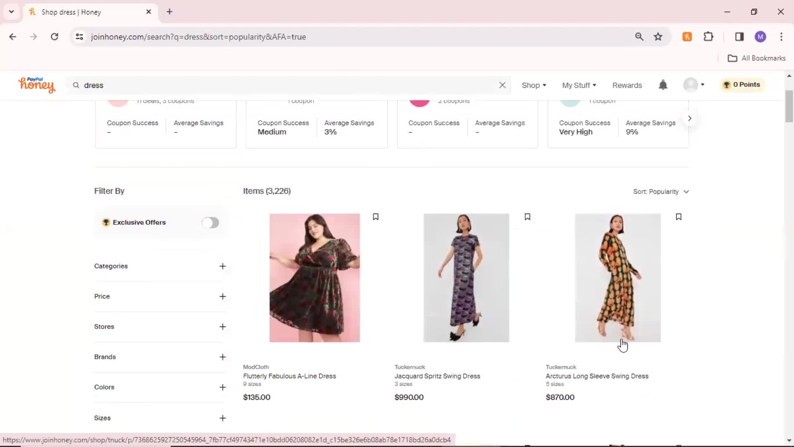Screen dimensions: 794x447
Task: Click the ModCloth store label
Action: click(256, 367)
